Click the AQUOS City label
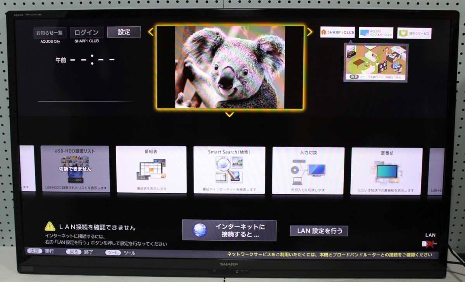465x282 pixels. [50, 41]
